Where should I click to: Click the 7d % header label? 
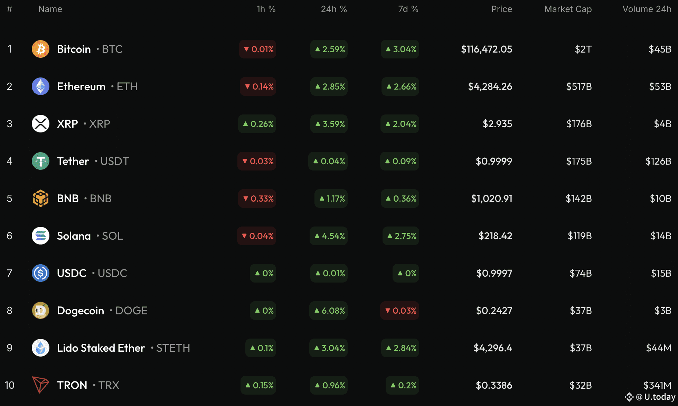coord(408,9)
